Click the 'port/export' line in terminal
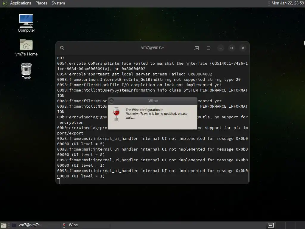Image resolution: width=305 pixels, height=229 pixels. click(70, 133)
